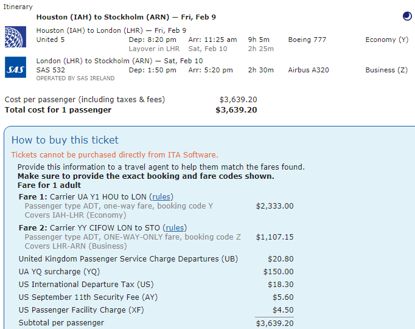This screenshot has height=329, width=415.
Task: Click the overnight flight moon icon
Action: pos(407,16)
